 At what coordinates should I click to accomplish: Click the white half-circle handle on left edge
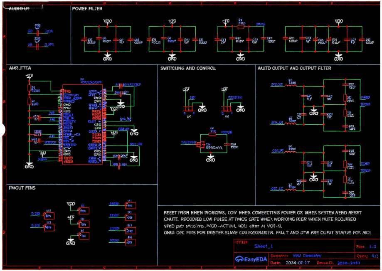(x=2, y=130)
